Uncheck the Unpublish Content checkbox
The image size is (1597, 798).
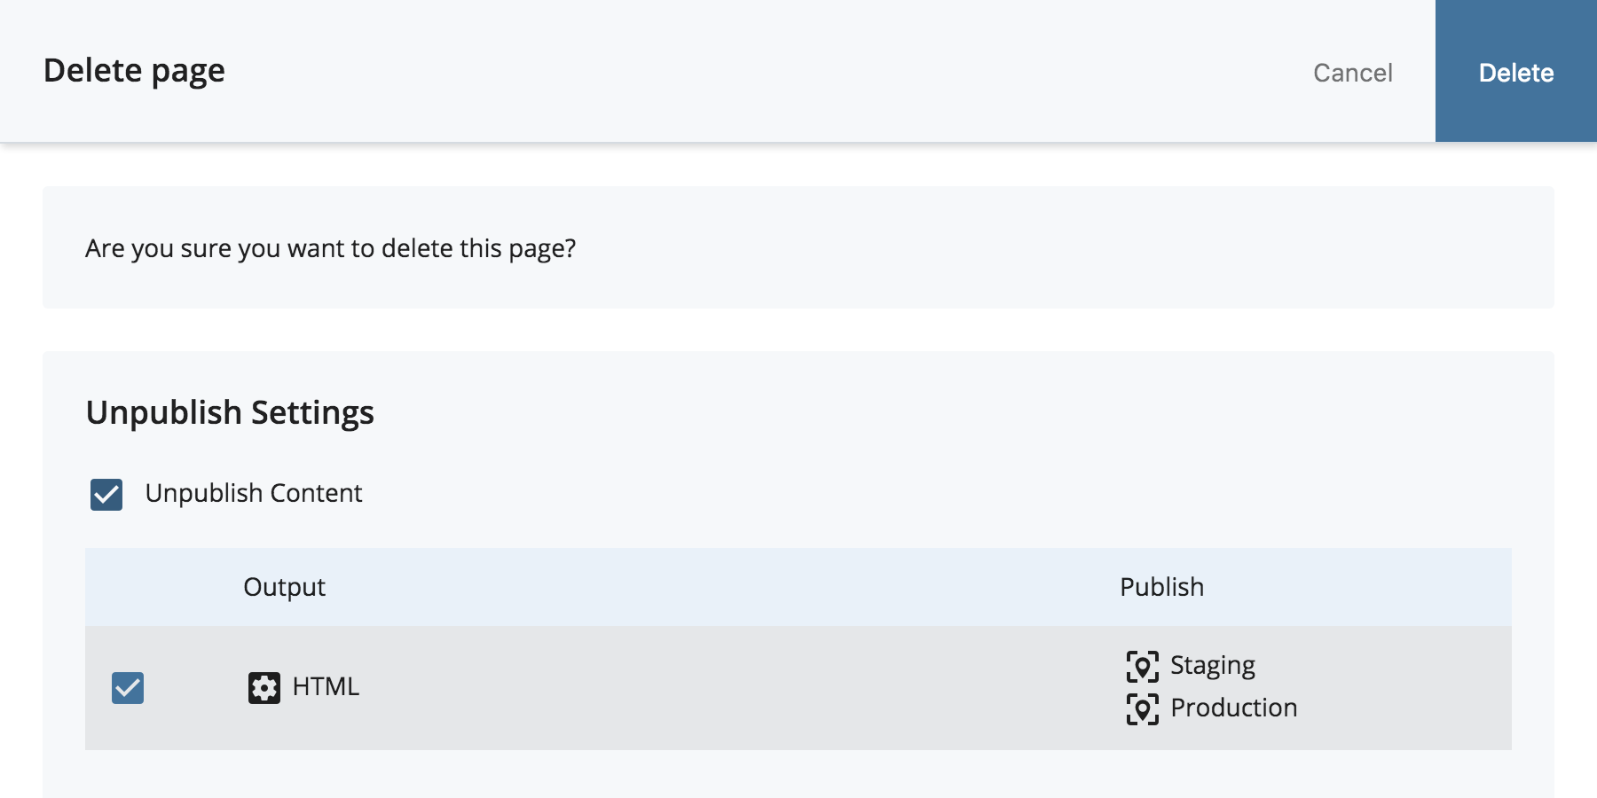[106, 494]
